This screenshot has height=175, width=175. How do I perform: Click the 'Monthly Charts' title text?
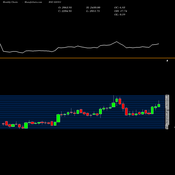(10, 2)
